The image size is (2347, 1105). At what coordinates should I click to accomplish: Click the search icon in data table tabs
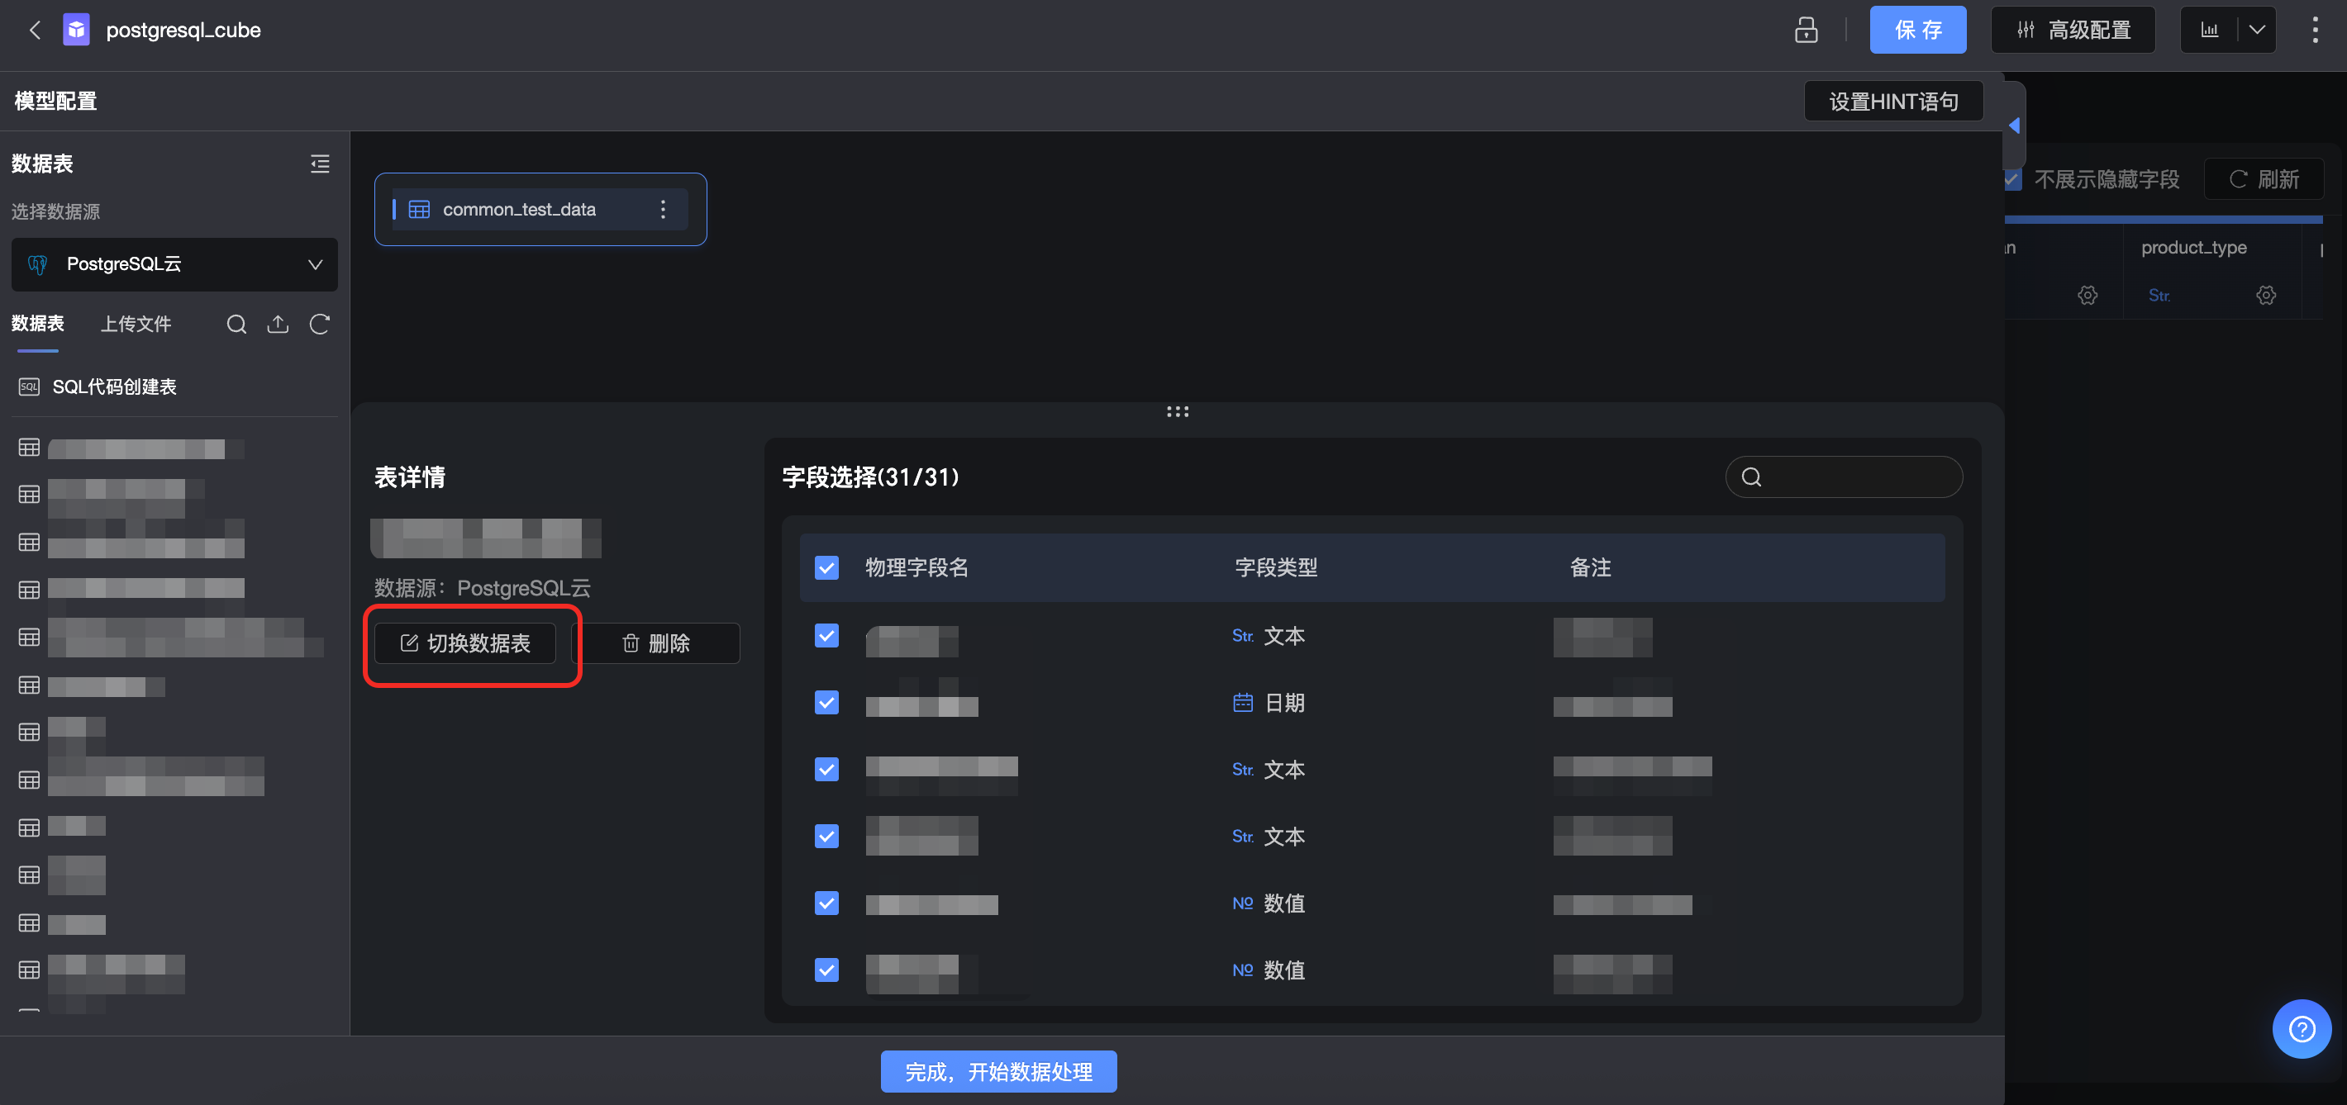click(x=236, y=324)
